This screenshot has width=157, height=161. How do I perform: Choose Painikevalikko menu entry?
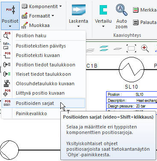tap(43, 113)
